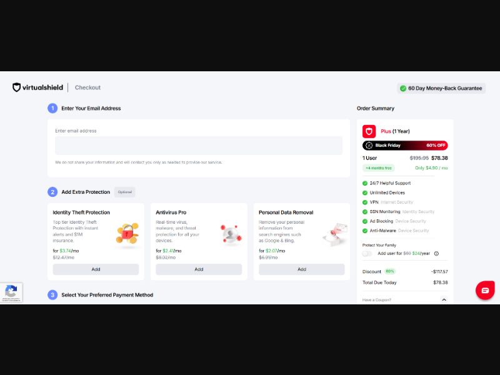Click the Black Friday badge icon

coord(369,146)
